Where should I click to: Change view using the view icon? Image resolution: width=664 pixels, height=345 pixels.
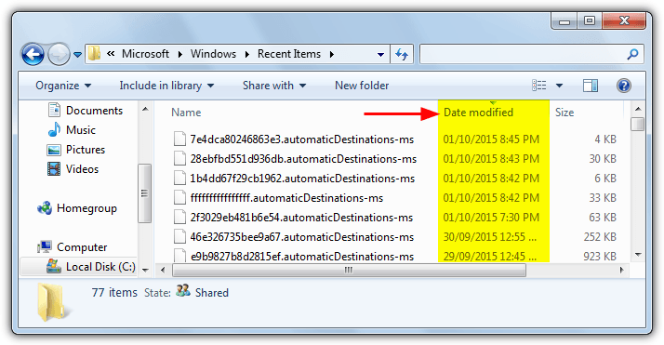[x=538, y=86]
